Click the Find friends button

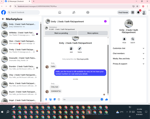click(x=123, y=13)
